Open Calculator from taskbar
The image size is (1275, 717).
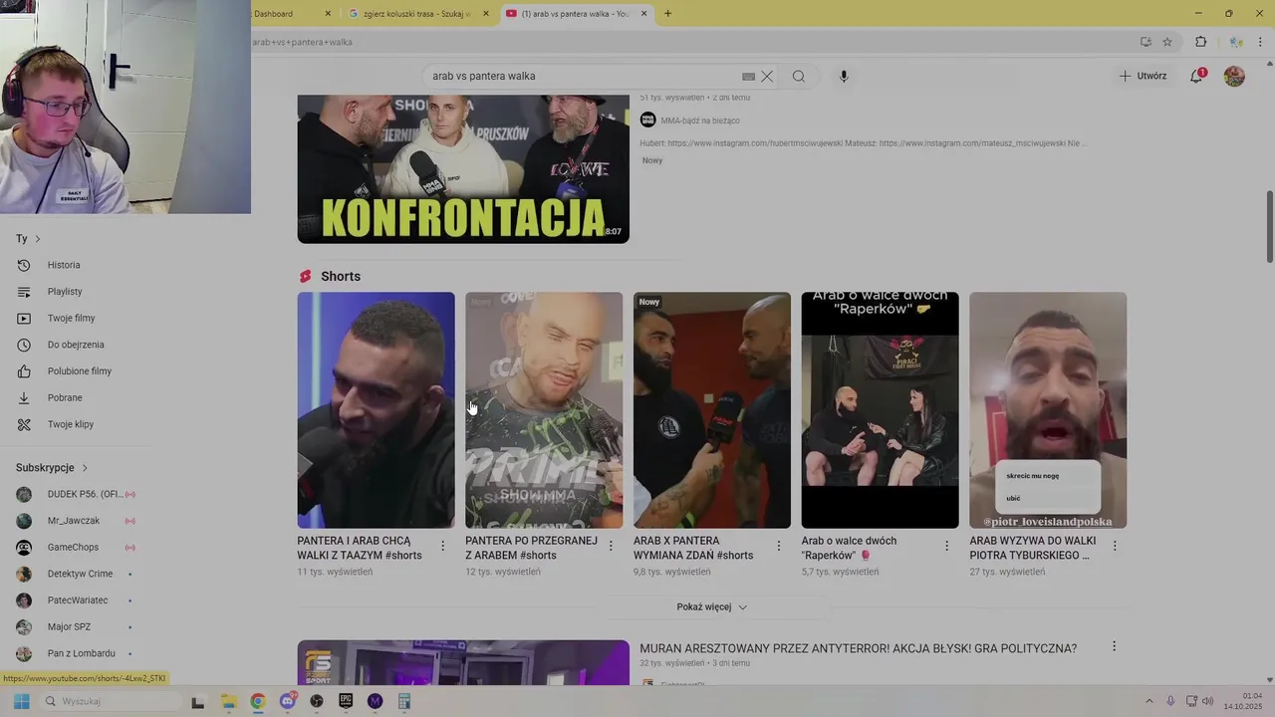(404, 701)
